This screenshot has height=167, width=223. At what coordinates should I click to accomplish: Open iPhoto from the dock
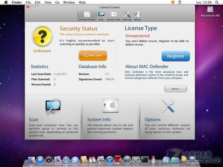[x=101, y=160]
